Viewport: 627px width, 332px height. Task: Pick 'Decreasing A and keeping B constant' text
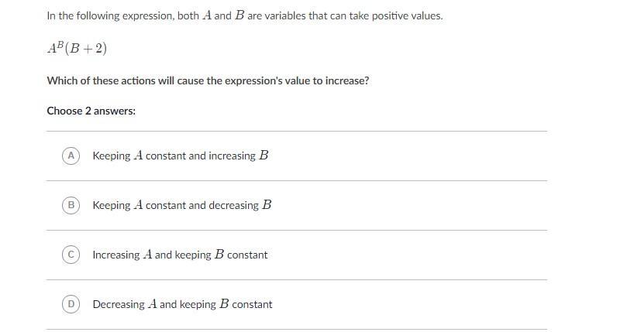[x=182, y=304]
